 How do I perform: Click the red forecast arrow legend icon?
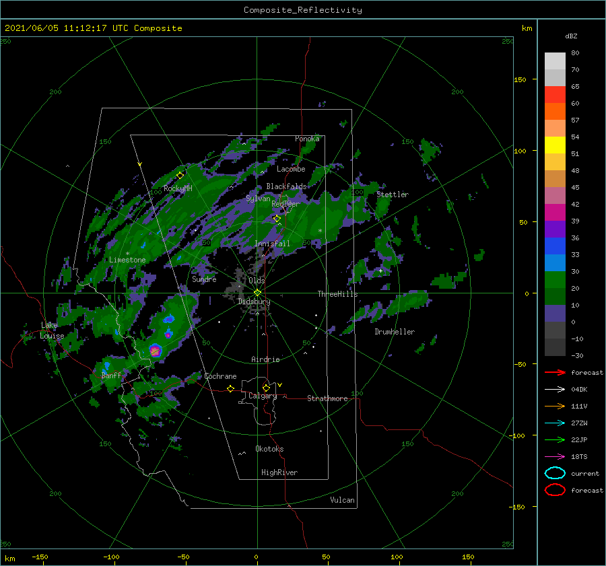[x=555, y=372]
